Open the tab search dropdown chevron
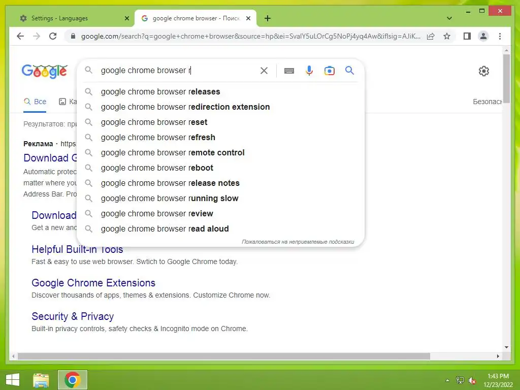 [x=449, y=18]
